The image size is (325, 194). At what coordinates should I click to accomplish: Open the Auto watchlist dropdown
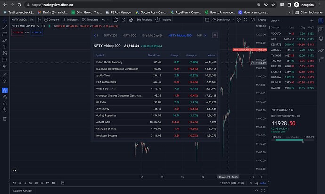(x=275, y=21)
